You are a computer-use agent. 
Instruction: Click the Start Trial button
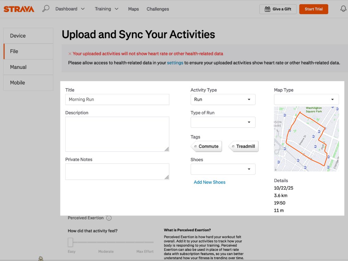[x=314, y=9]
